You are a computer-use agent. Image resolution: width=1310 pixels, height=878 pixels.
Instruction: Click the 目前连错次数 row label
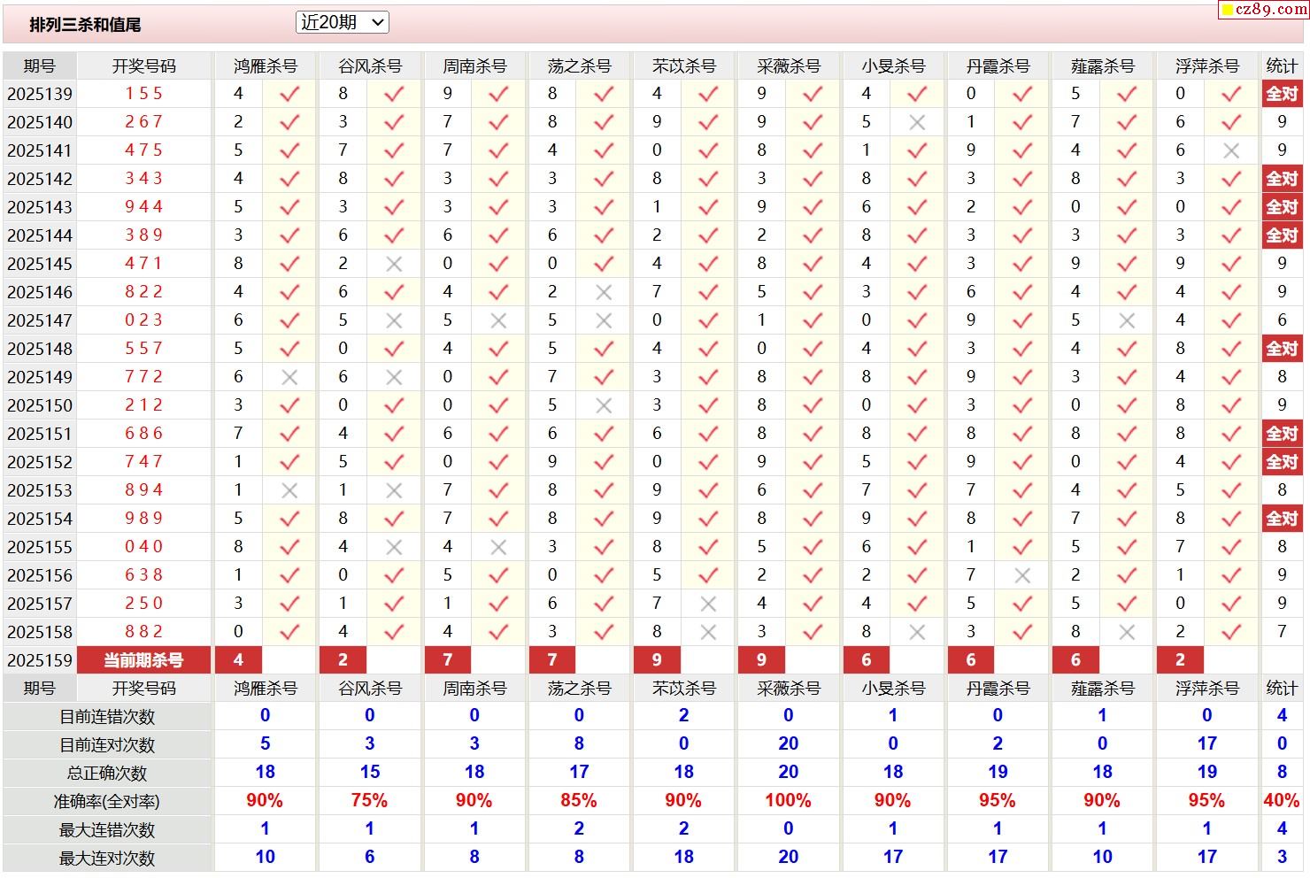point(107,717)
